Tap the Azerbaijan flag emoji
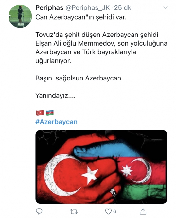The image size is (176, 218). (x=50, y=113)
